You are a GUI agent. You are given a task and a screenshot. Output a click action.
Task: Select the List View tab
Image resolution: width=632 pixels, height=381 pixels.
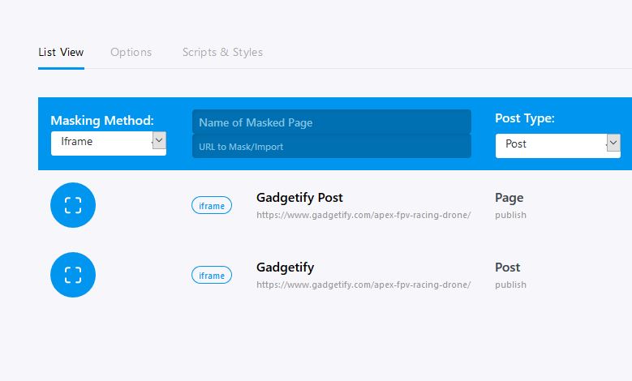click(x=61, y=53)
